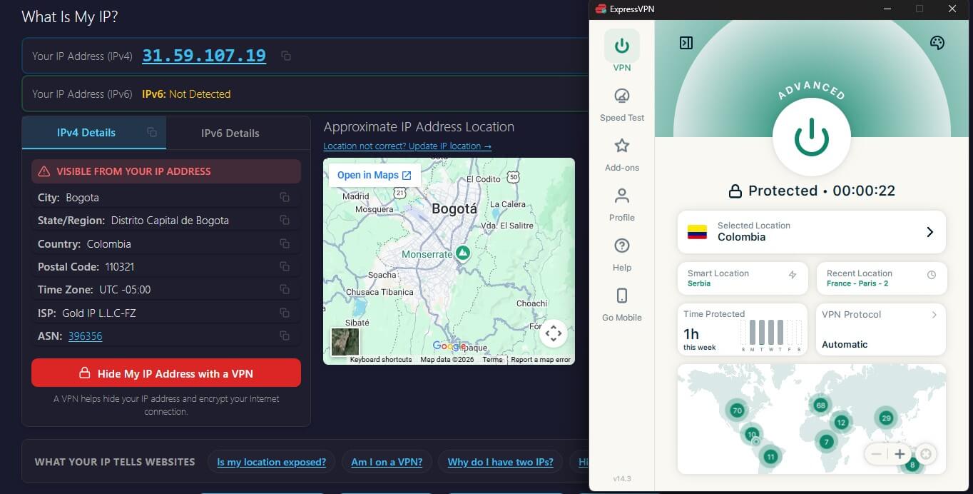Screen dimensions: 973x494
Task: Copy the ISP Gold IP value
Action: pos(285,313)
